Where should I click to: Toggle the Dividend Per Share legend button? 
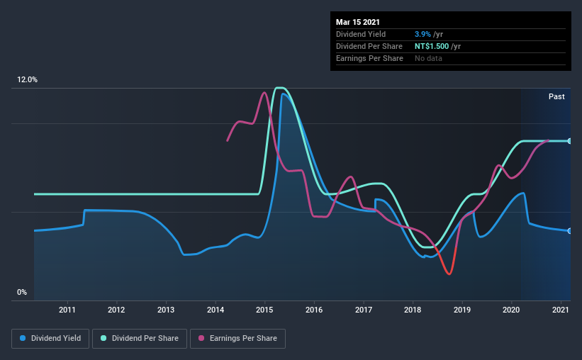tap(140, 339)
